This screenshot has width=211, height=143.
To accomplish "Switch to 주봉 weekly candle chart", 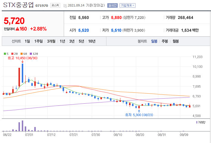I will [x=165, y=41].
